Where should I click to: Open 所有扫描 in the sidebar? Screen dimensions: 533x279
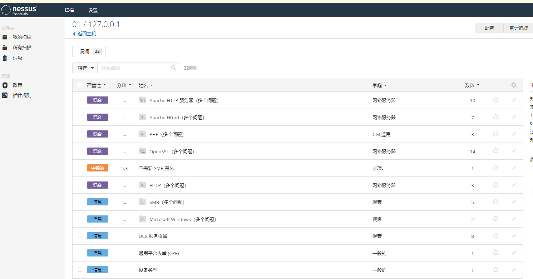tap(22, 48)
